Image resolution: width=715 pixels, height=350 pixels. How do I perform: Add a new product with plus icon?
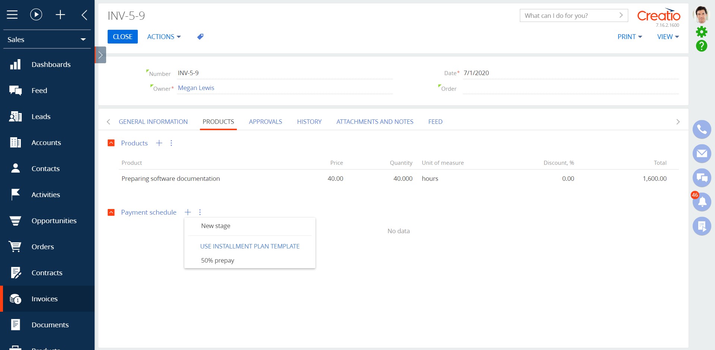[x=159, y=143]
